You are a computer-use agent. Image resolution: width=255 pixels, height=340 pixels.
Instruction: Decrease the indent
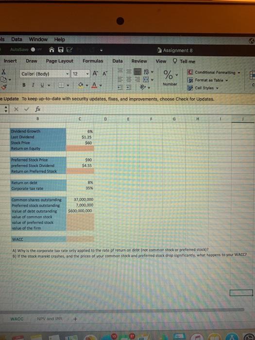pos(121,87)
